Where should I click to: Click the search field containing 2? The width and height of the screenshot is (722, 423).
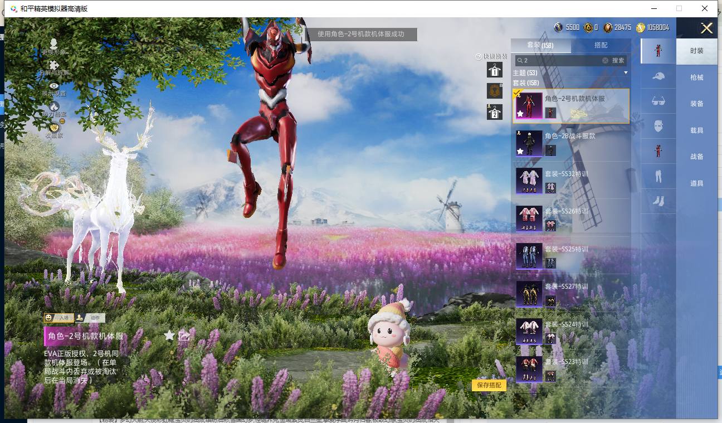(562, 60)
